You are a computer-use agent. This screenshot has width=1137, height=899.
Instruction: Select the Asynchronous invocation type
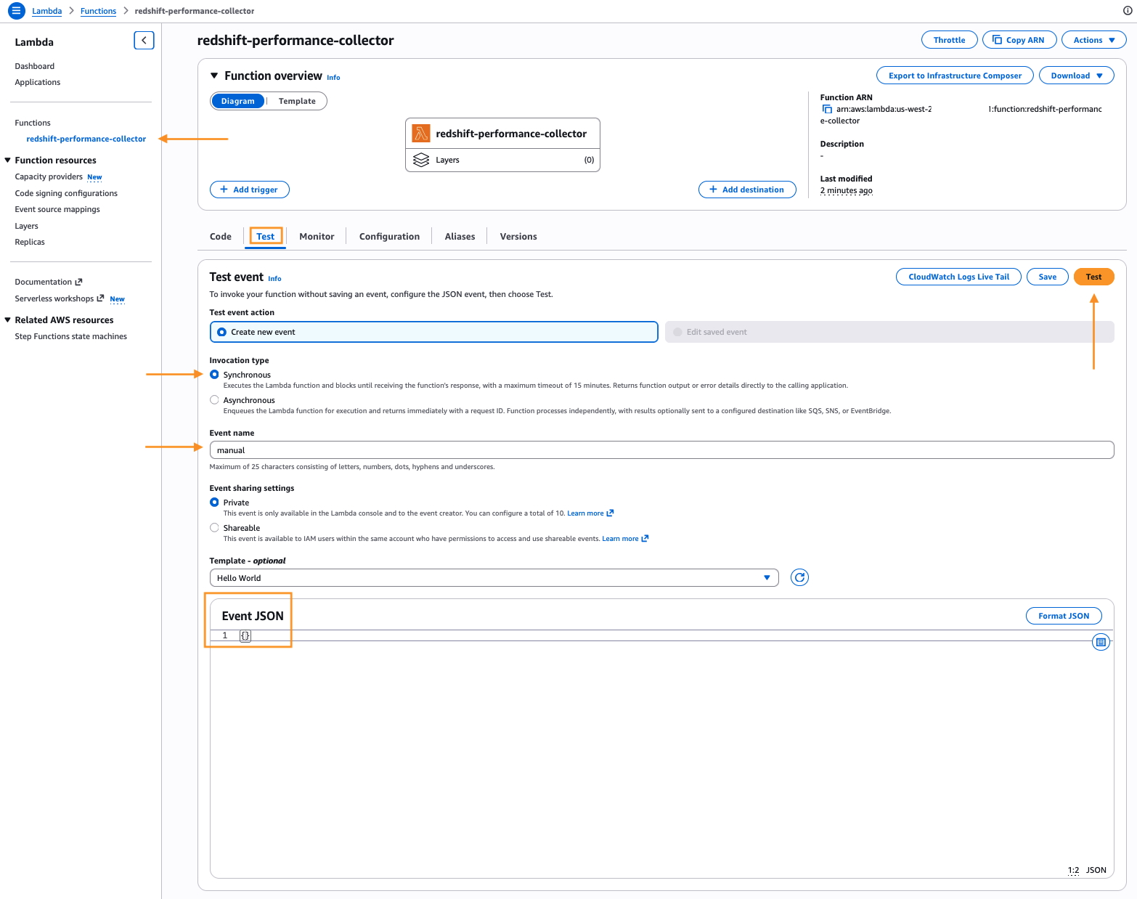(214, 400)
